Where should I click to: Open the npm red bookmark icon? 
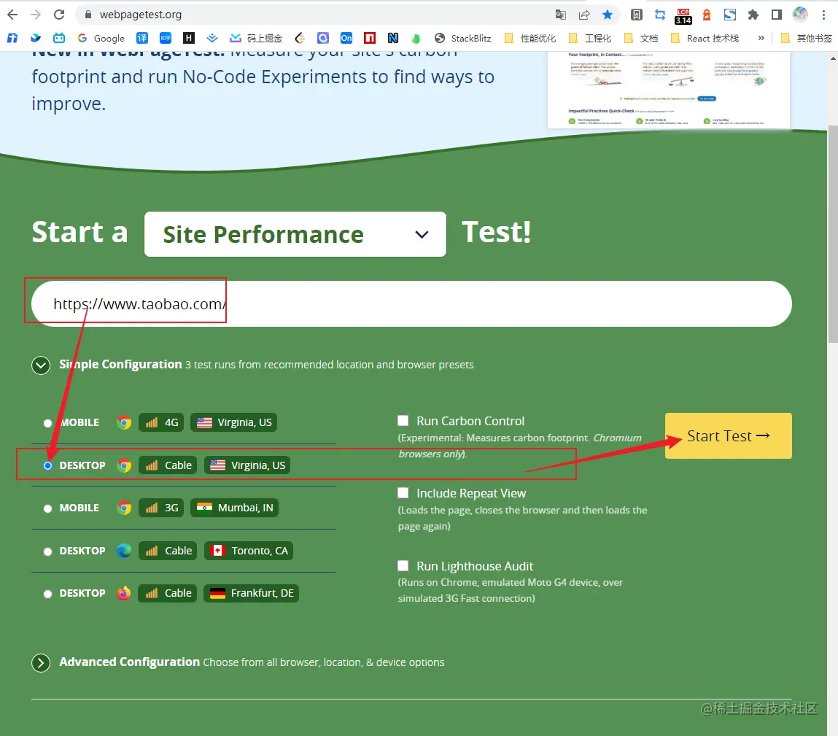(x=369, y=38)
